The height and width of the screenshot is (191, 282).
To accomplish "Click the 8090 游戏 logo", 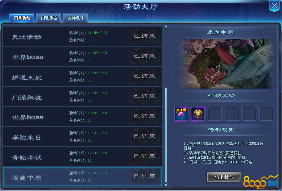I will (261, 182).
